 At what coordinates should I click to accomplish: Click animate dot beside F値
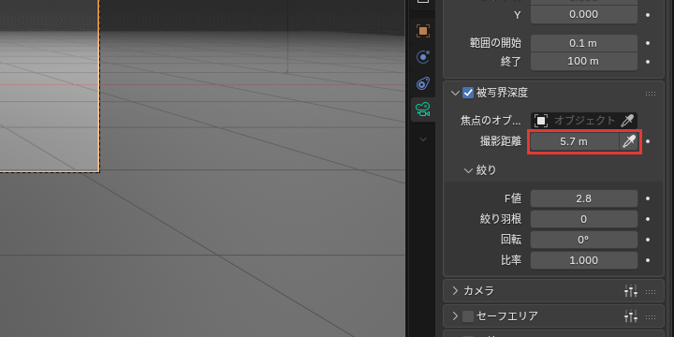648,198
